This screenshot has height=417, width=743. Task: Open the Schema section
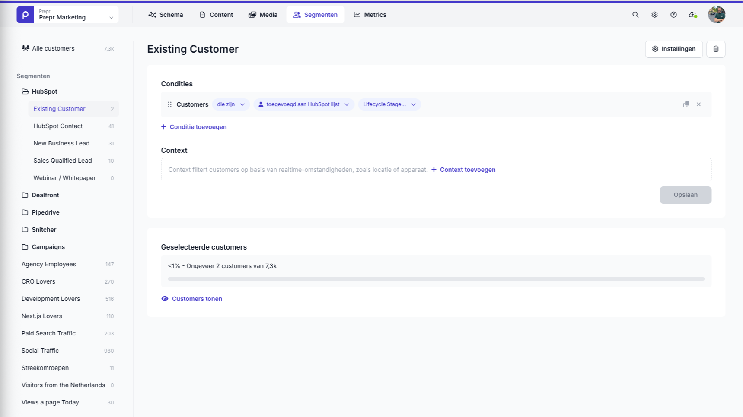166,14
